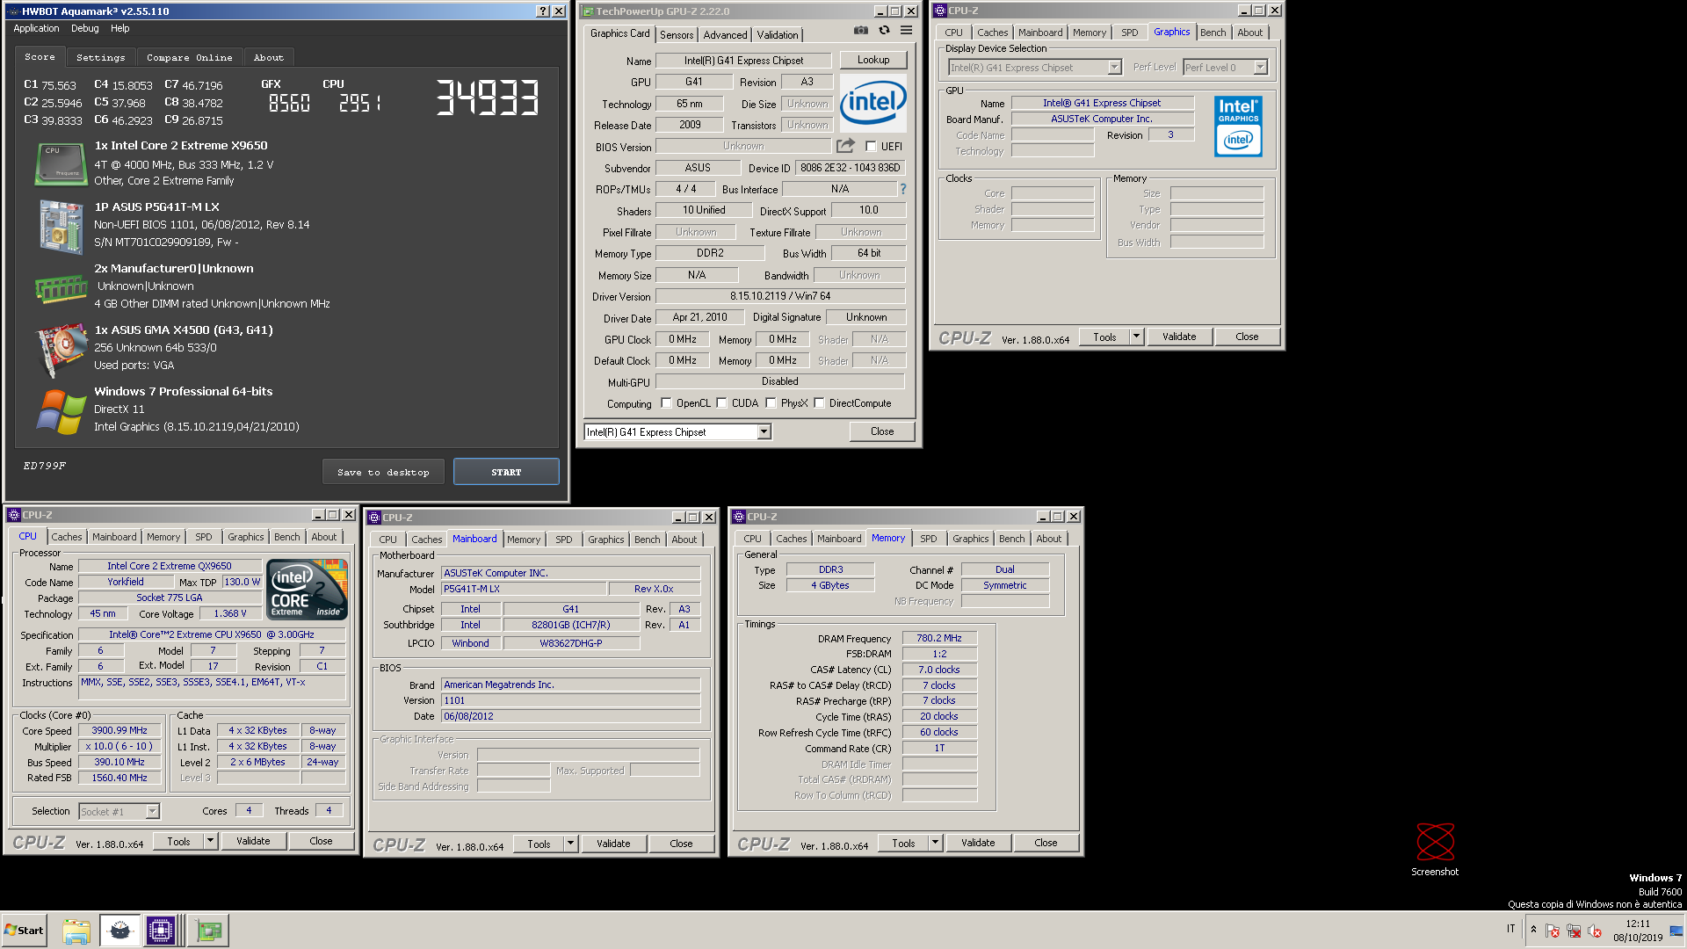Viewport: 1687px width, 949px height.
Task: Open Tools dropdown arrow in CPU-Z Mainboard window
Action: (570, 844)
